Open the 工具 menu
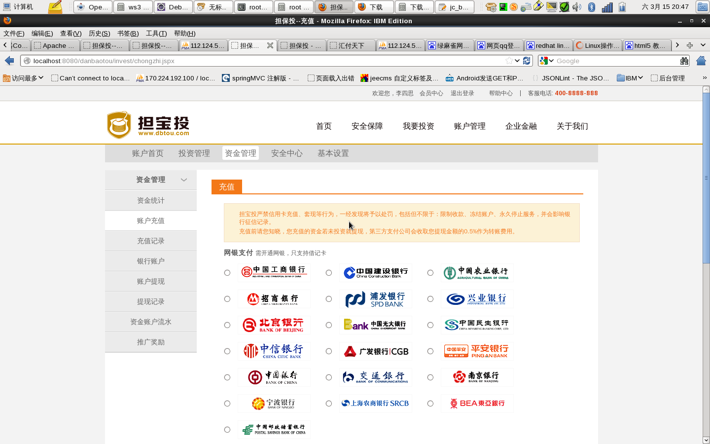Image resolution: width=710 pixels, height=444 pixels. 156,34
